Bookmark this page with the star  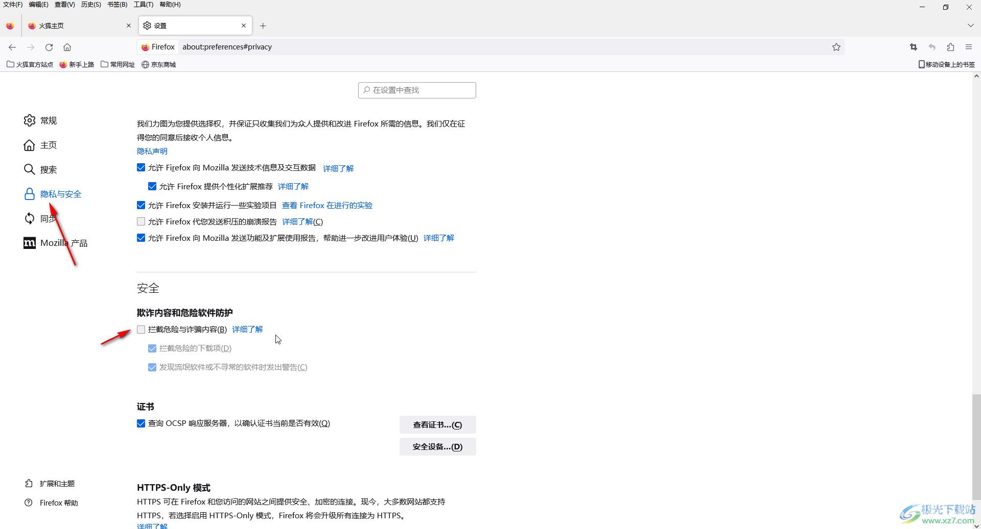(x=836, y=47)
